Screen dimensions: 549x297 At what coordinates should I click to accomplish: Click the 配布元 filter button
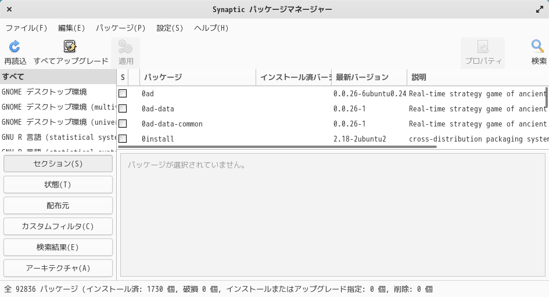tap(58, 205)
